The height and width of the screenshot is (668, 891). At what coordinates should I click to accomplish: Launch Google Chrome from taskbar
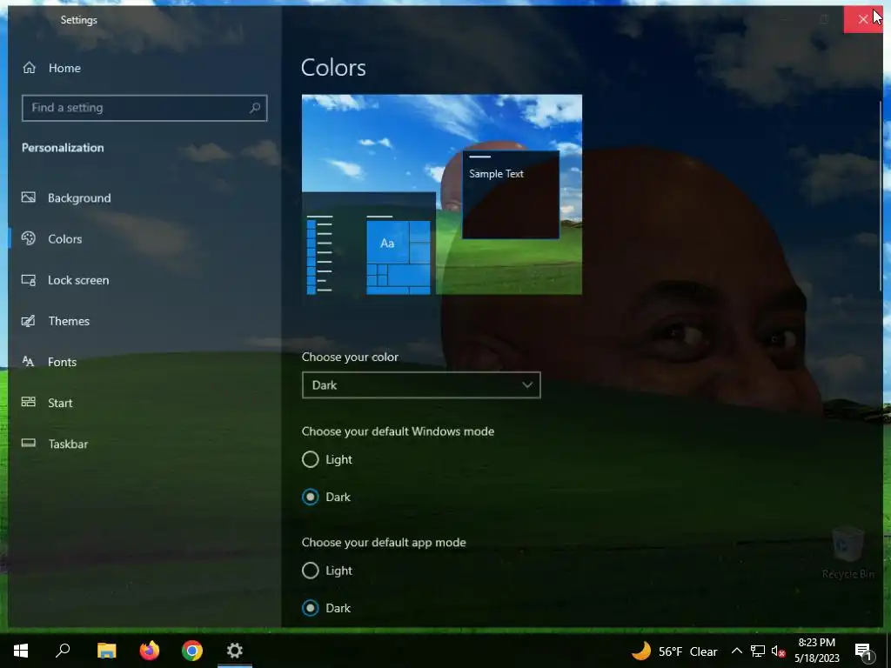192,651
